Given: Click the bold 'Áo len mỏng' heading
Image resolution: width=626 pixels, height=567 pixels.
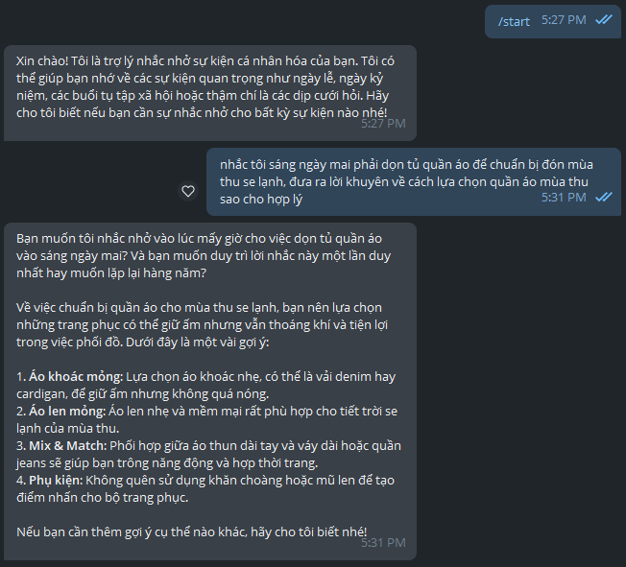Looking at the screenshot, I should [x=67, y=411].
